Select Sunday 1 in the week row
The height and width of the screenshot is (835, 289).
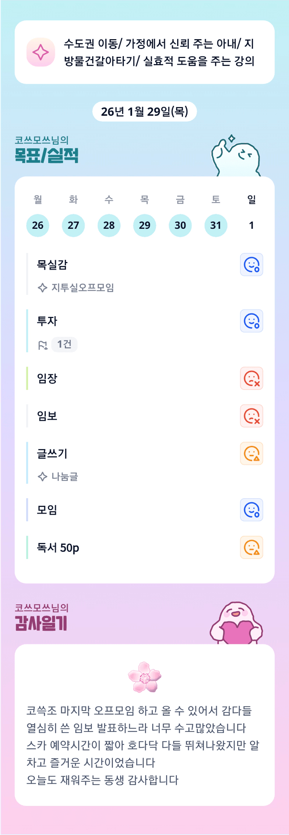point(251,225)
